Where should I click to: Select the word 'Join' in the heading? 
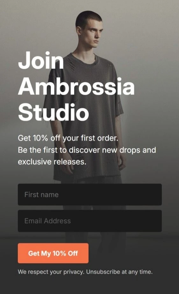coord(41,60)
